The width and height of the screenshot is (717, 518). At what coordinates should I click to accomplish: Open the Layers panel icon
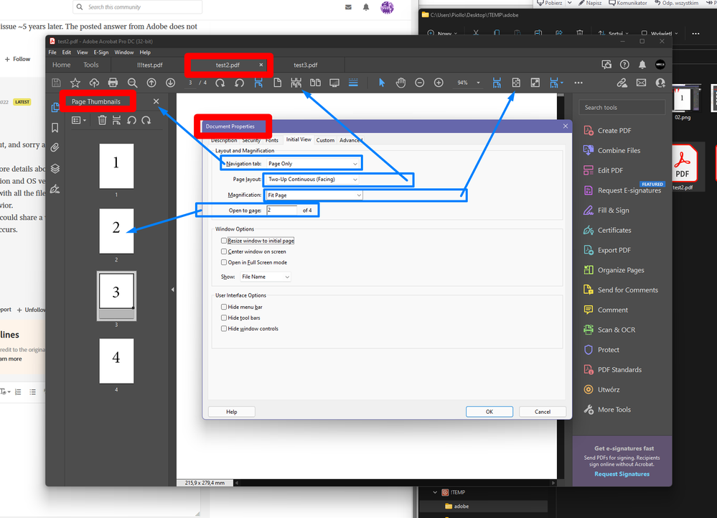55,168
